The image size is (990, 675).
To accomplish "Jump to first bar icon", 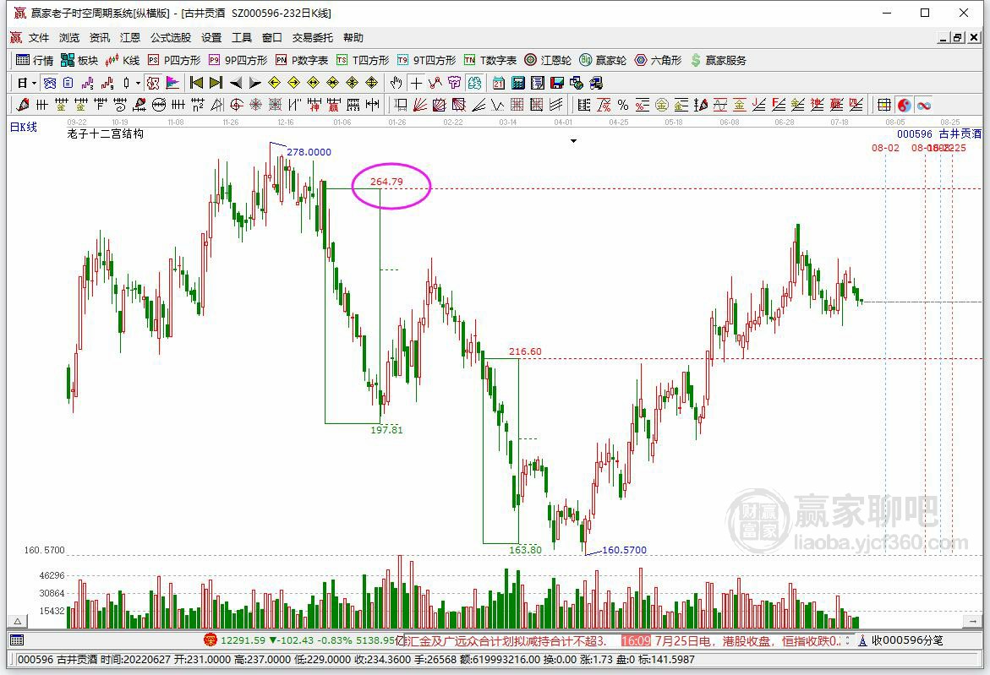I will [196, 83].
